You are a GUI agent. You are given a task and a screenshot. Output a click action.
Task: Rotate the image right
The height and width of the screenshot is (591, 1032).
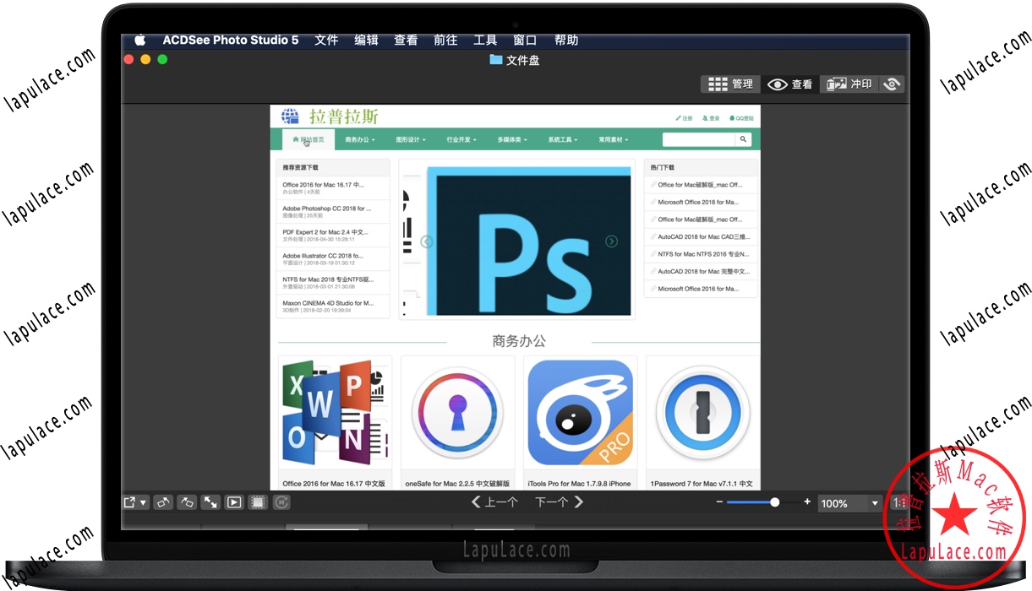pos(188,502)
